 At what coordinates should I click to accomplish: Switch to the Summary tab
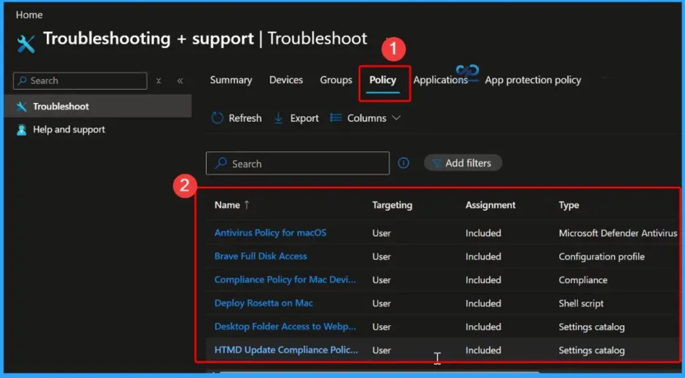click(231, 80)
